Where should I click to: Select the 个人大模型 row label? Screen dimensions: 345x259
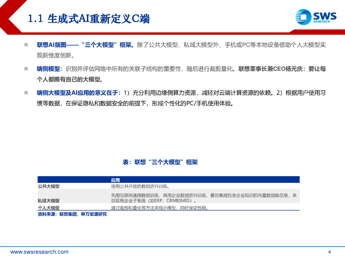point(49,208)
